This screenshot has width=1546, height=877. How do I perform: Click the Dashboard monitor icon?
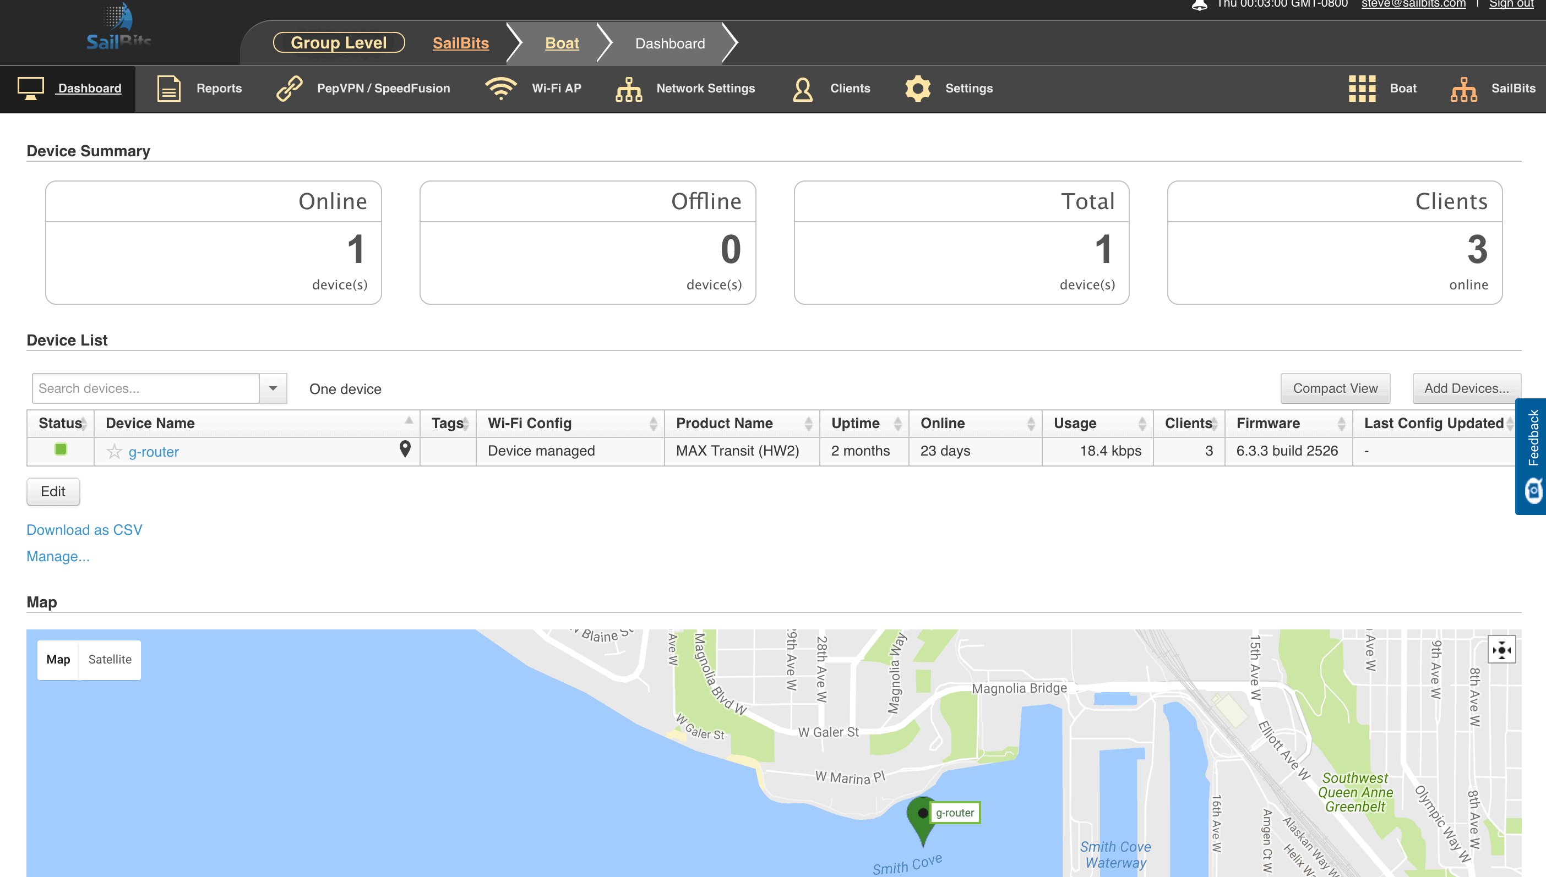[30, 88]
